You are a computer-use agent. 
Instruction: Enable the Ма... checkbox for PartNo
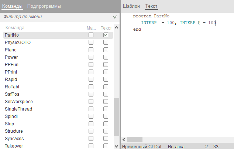91,35
